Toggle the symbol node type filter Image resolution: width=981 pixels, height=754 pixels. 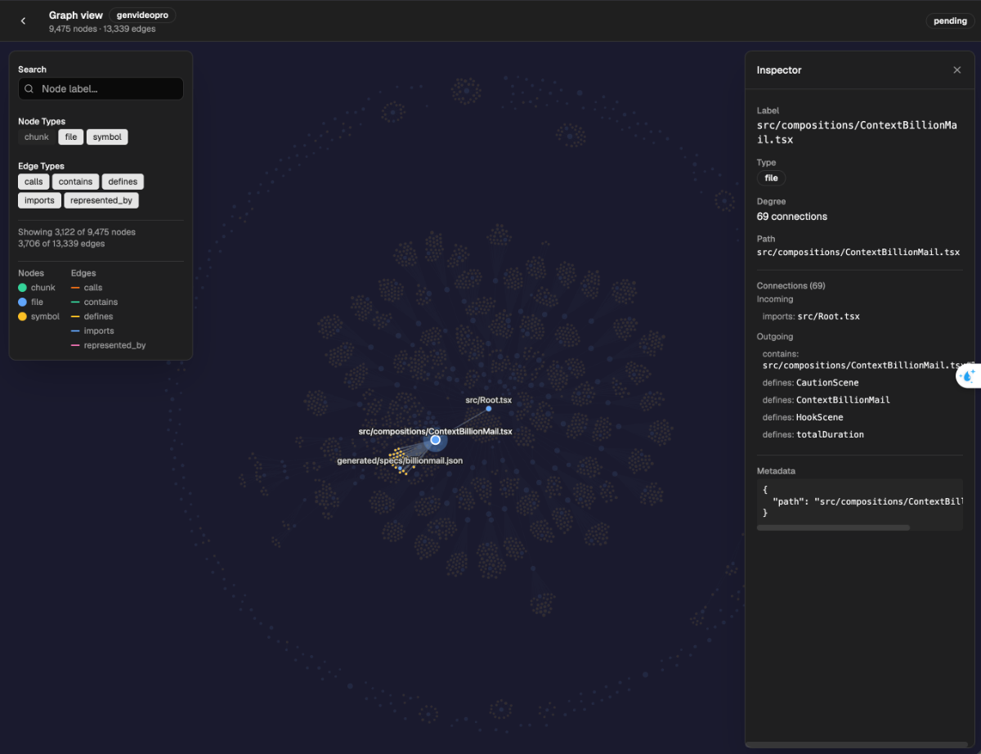107,137
